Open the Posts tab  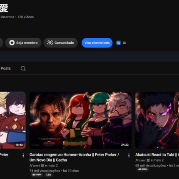[5, 68]
